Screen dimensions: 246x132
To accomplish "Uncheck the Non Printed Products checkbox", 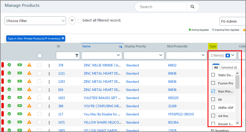I will pyautogui.click(x=213, y=91).
